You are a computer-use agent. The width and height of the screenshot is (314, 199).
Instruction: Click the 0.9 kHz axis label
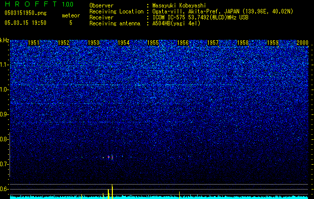click(x=3, y=114)
